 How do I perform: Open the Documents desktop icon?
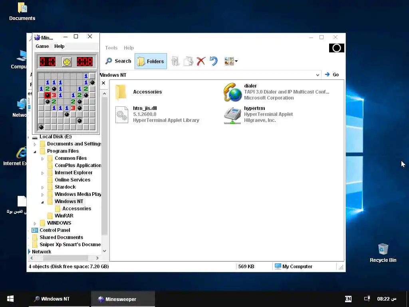(x=22, y=12)
